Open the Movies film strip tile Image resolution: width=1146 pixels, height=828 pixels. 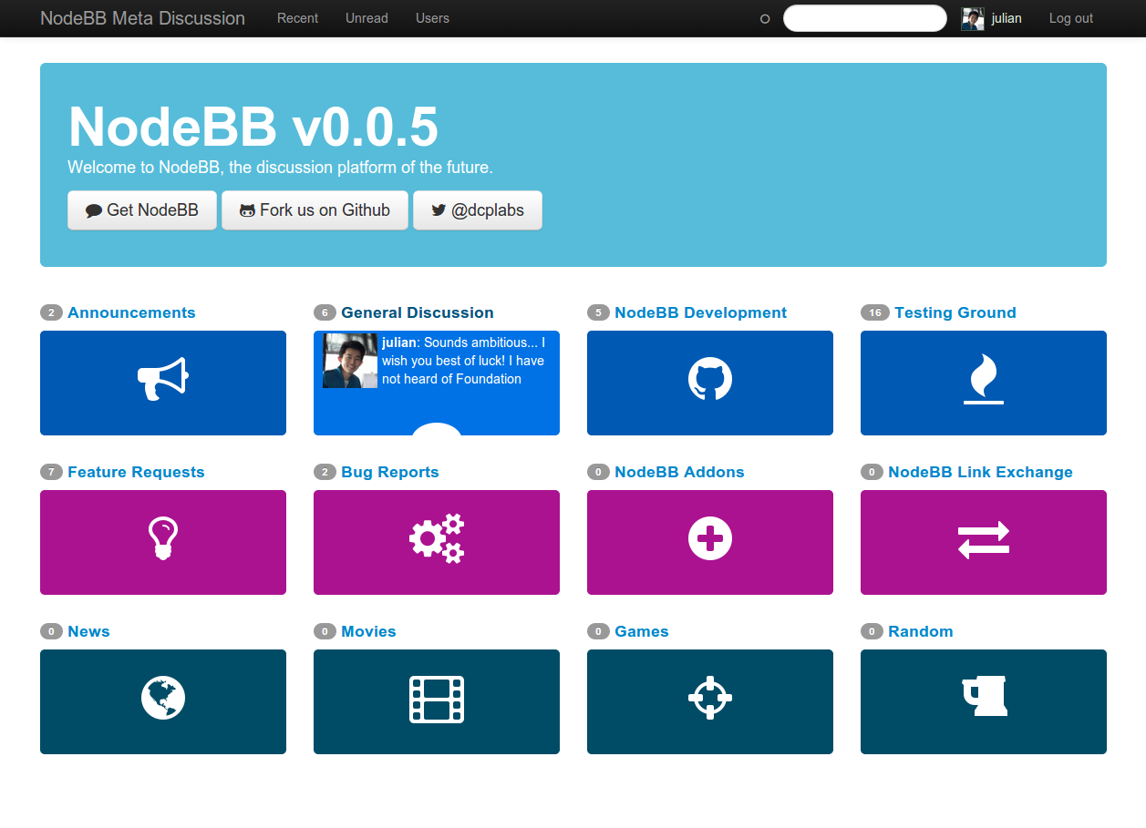[x=437, y=701]
